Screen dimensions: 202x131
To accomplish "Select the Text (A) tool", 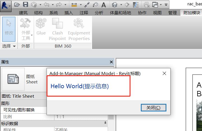I will coord(104,5).
